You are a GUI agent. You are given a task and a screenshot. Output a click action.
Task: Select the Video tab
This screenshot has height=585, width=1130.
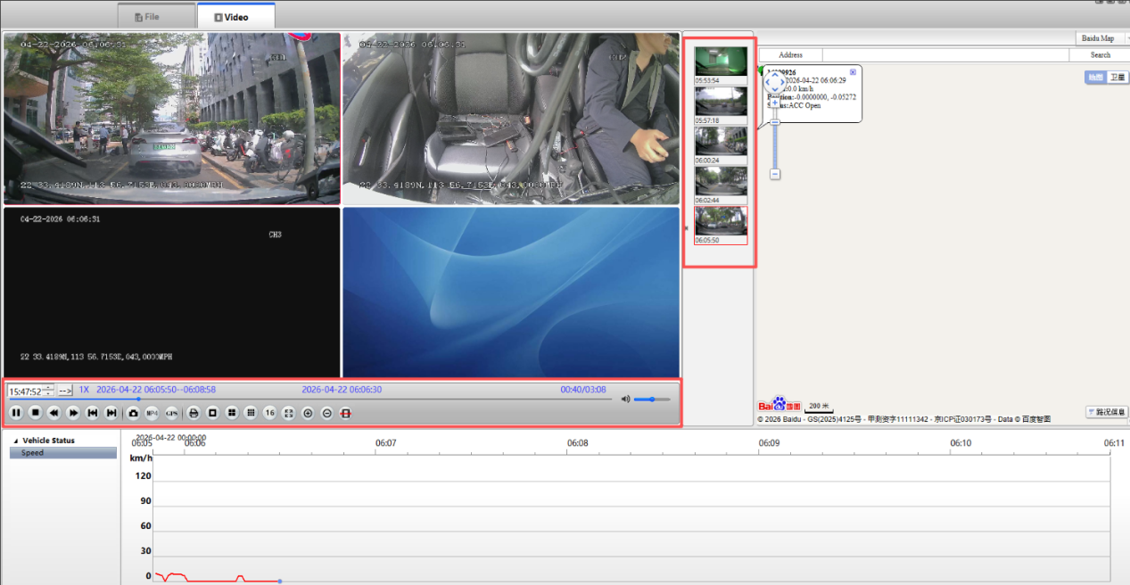tap(236, 17)
